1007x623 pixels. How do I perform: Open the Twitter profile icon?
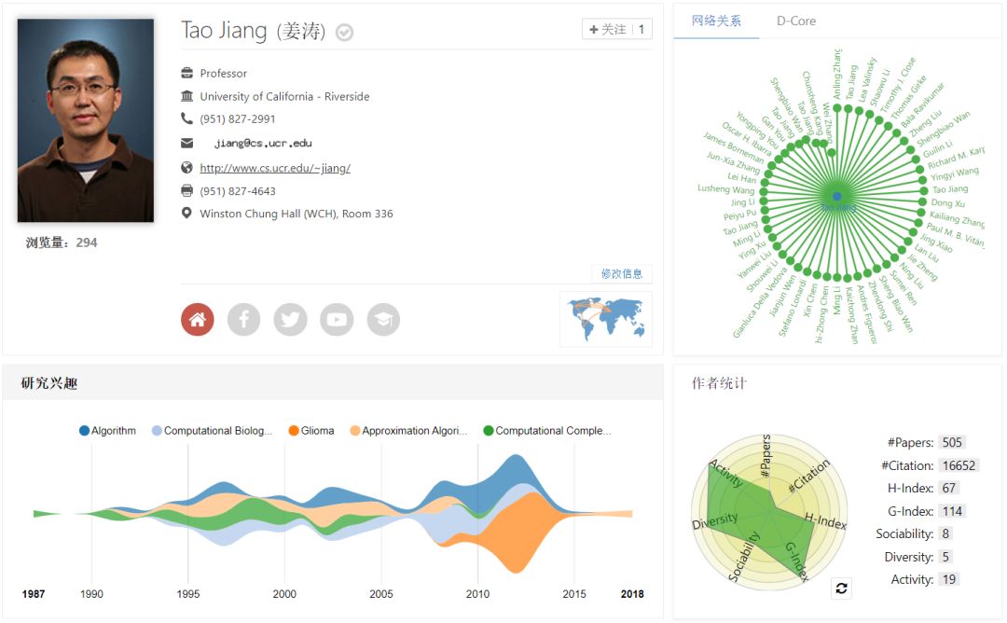pyautogui.click(x=290, y=320)
